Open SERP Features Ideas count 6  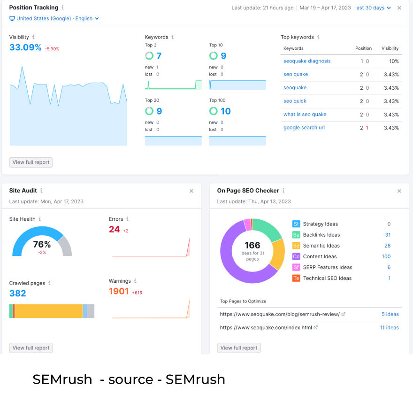pyautogui.click(x=389, y=267)
